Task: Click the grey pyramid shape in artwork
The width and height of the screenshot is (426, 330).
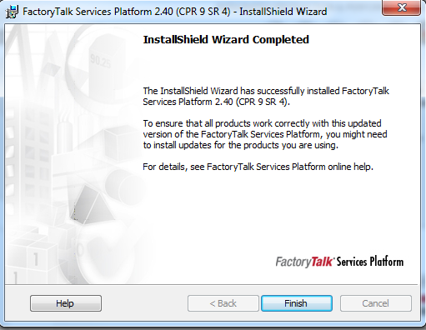Action: coord(92,205)
